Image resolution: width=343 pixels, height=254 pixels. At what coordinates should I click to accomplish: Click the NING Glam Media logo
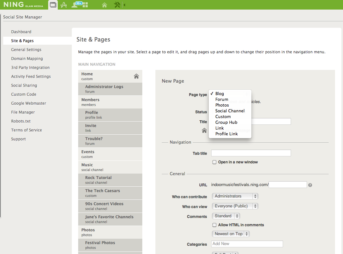pyautogui.click(x=23, y=4)
